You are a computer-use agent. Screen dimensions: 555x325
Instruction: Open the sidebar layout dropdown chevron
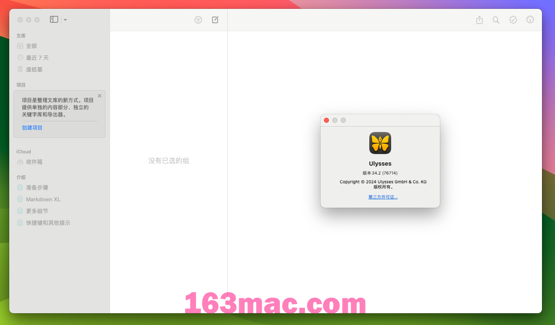(x=65, y=20)
